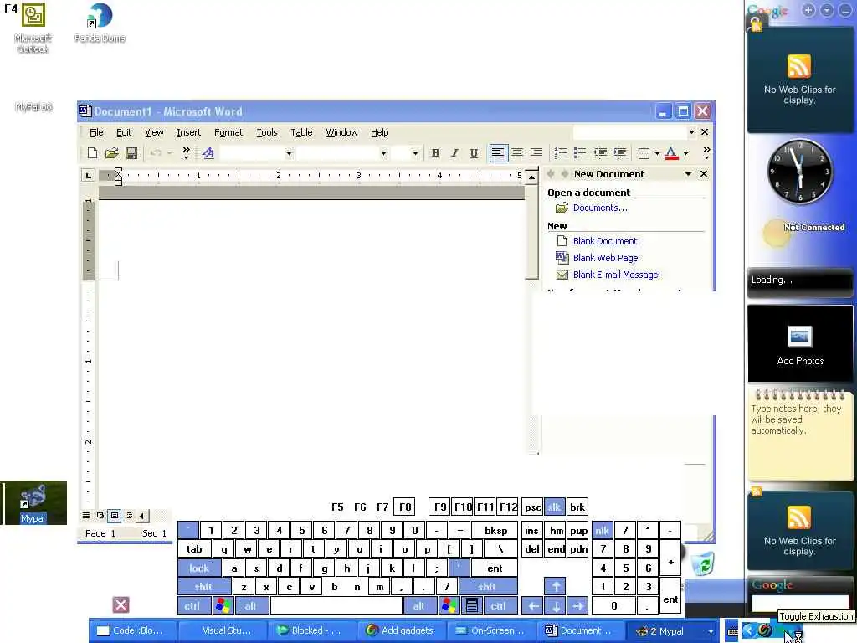Open the Styles and Formatting icon
This screenshot has height=643, width=857.
(x=208, y=153)
